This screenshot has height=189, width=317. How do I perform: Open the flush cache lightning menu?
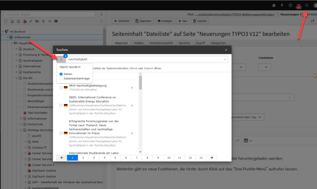coord(282,6)
